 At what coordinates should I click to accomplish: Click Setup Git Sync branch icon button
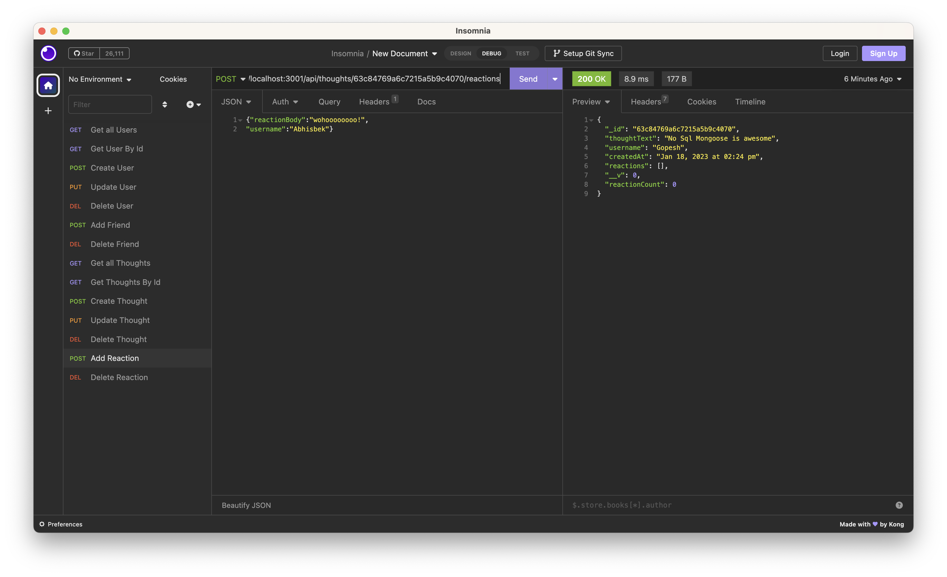tap(583, 54)
